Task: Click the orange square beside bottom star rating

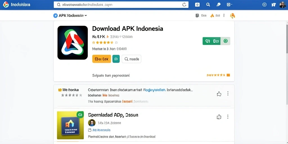Action: click(228, 75)
